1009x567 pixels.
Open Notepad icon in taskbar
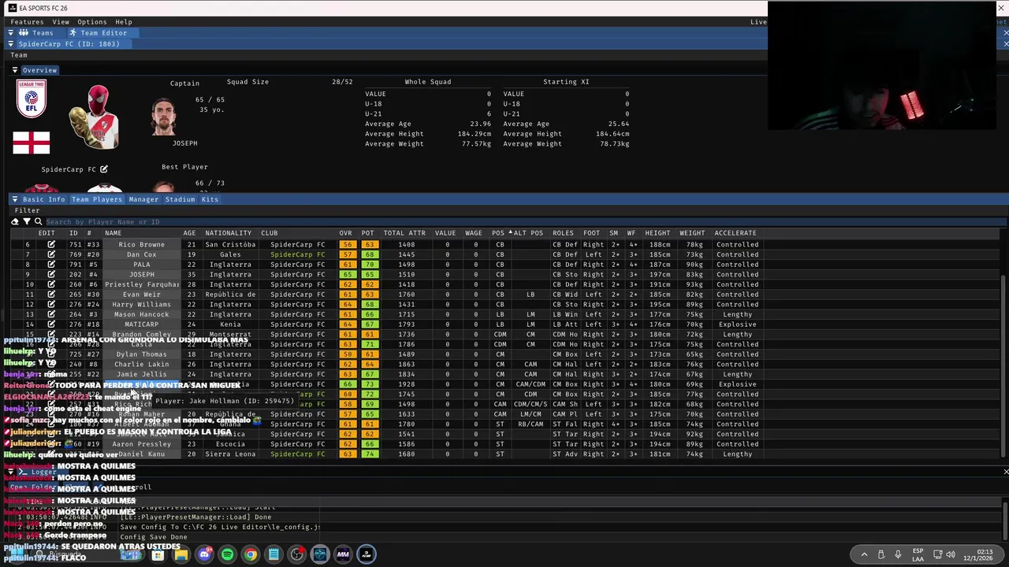pos(274,554)
